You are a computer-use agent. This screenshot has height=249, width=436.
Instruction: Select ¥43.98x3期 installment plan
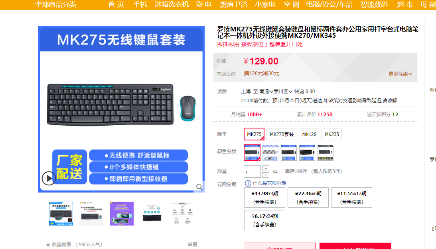point(265,197)
